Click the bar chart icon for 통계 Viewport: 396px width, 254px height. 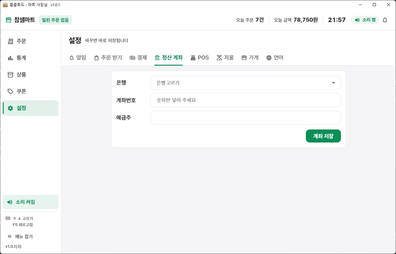[11, 58]
